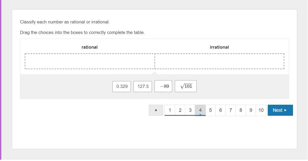Open question page 7

pos(231,110)
